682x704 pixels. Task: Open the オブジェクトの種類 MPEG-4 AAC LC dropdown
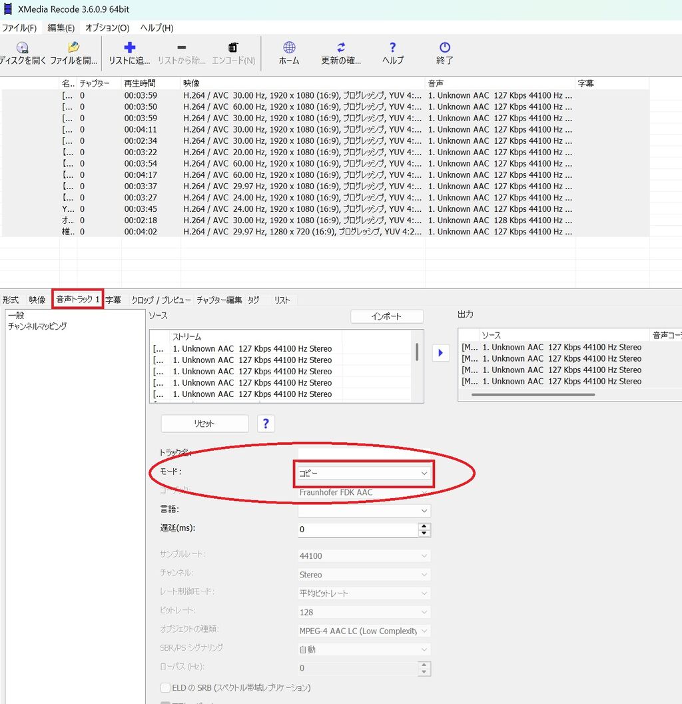364,631
